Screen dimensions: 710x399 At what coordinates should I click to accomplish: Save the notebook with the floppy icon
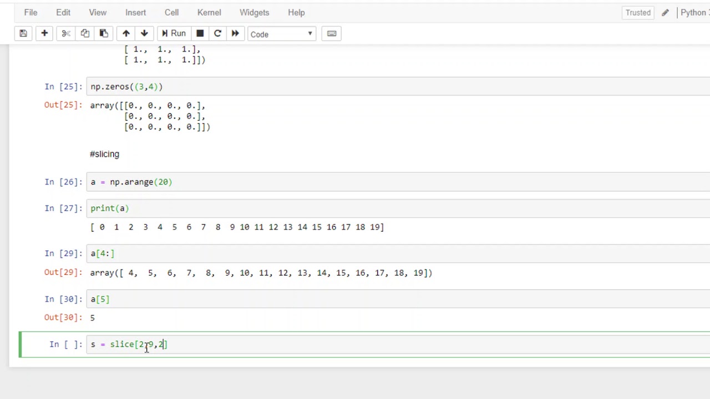(x=23, y=34)
